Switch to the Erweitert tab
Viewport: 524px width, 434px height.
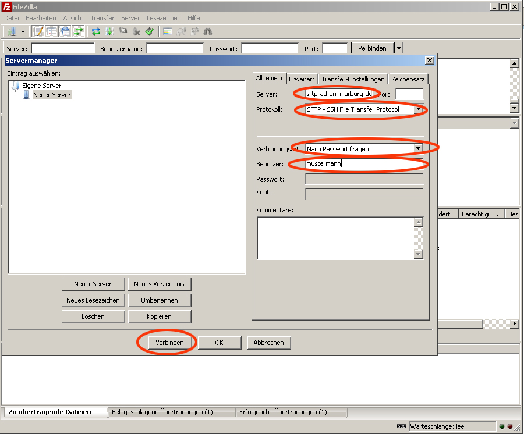302,79
